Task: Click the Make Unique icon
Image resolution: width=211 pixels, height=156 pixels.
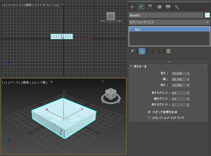Action: click(x=152, y=51)
